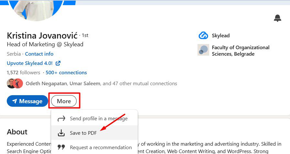The width and height of the screenshot is (290, 154).
Task: Click the Message button
Action: (x=27, y=101)
